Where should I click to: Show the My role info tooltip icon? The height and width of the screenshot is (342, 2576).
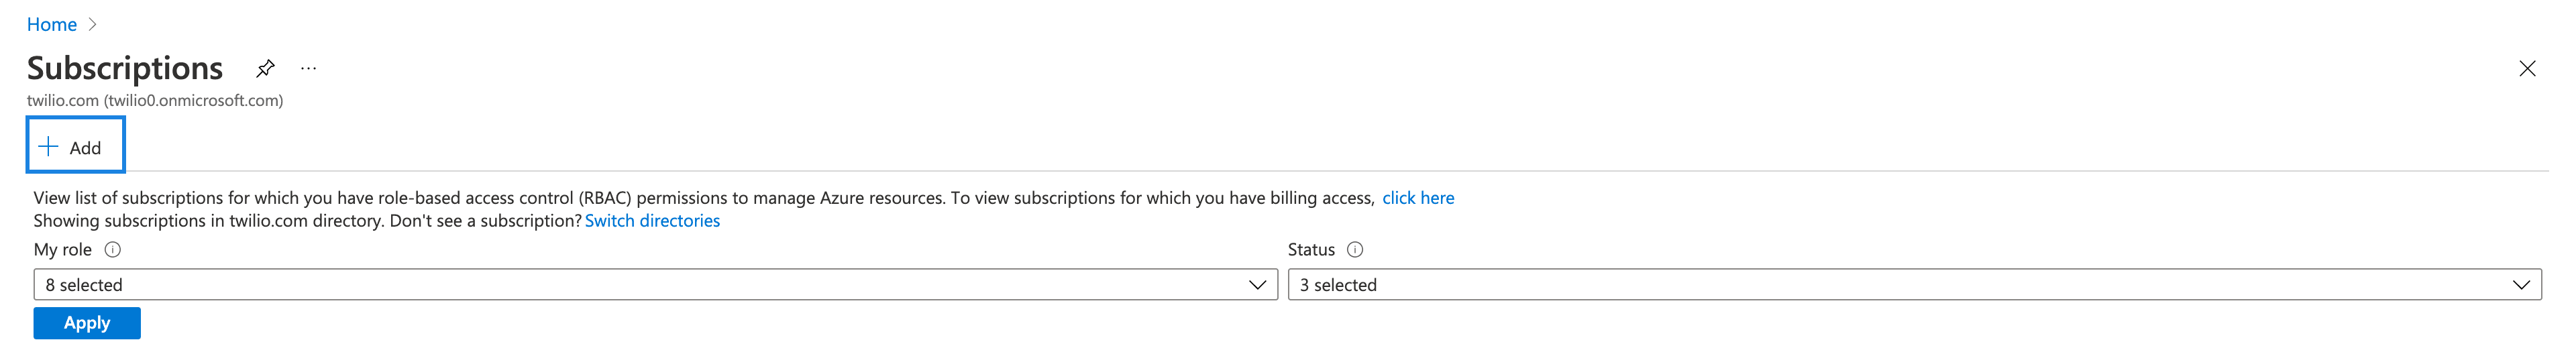[113, 250]
